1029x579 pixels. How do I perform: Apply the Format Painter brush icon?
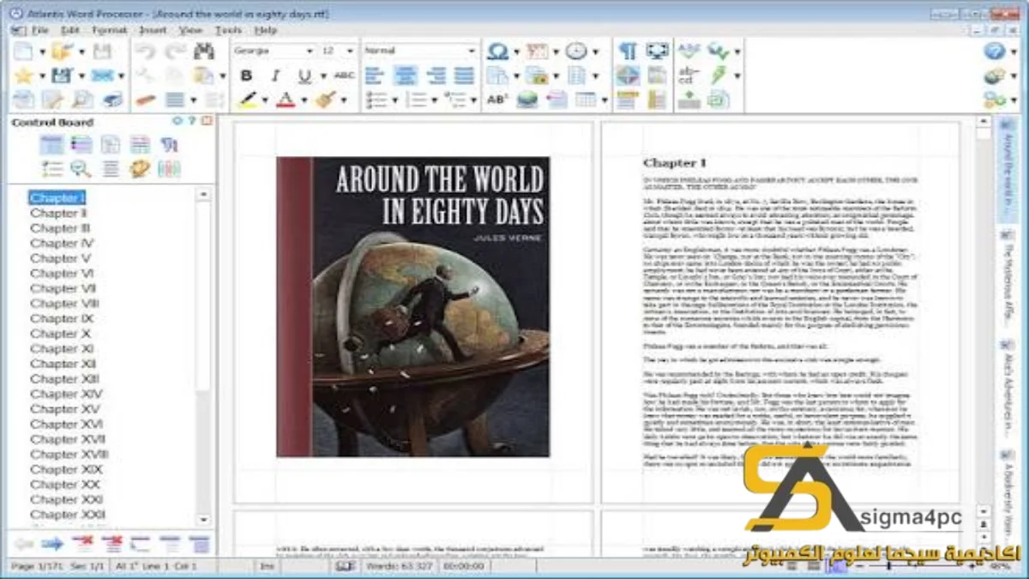(x=325, y=100)
